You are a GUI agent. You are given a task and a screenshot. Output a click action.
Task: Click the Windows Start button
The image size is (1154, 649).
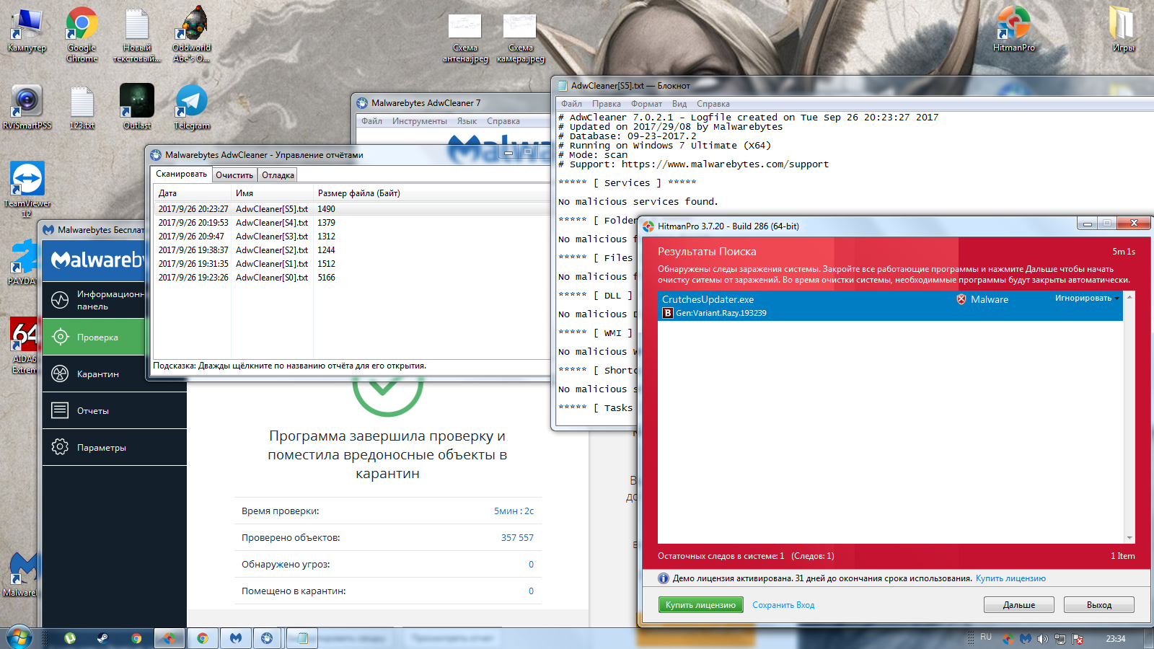[19, 637]
